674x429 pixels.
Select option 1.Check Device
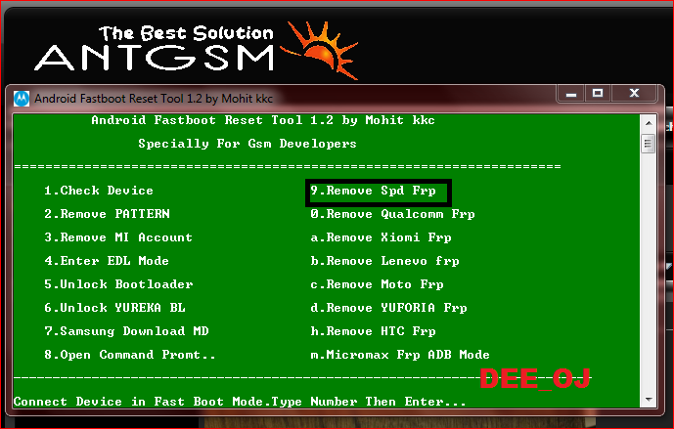coord(98,191)
